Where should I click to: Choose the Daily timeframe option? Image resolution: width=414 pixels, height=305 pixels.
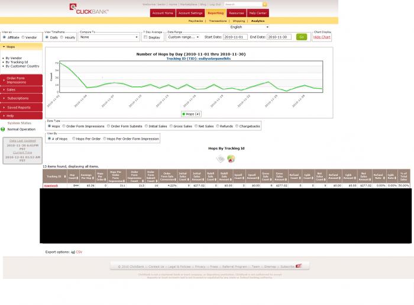click(47, 37)
